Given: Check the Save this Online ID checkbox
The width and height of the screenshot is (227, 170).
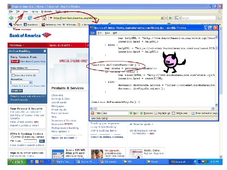Looking at the screenshot, I should point(13,75).
